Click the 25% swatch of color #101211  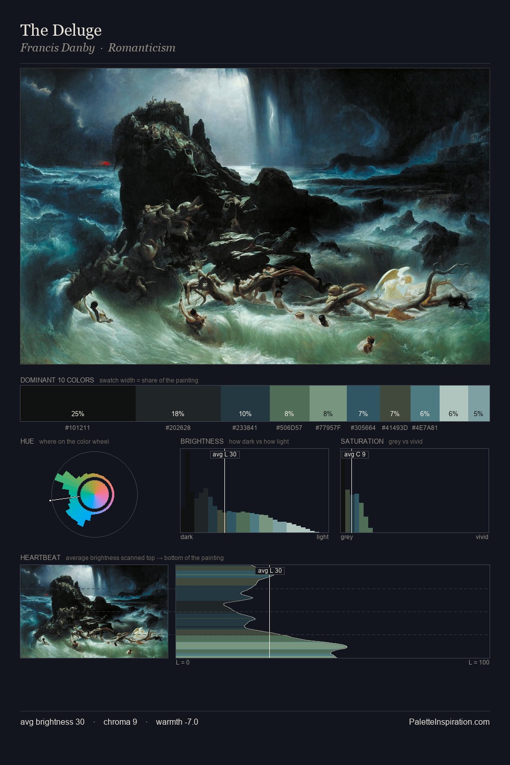point(78,403)
